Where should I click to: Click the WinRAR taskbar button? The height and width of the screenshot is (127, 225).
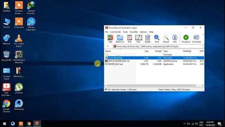(37, 124)
